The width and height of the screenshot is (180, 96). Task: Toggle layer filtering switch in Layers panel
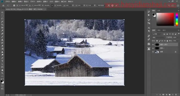(179, 34)
